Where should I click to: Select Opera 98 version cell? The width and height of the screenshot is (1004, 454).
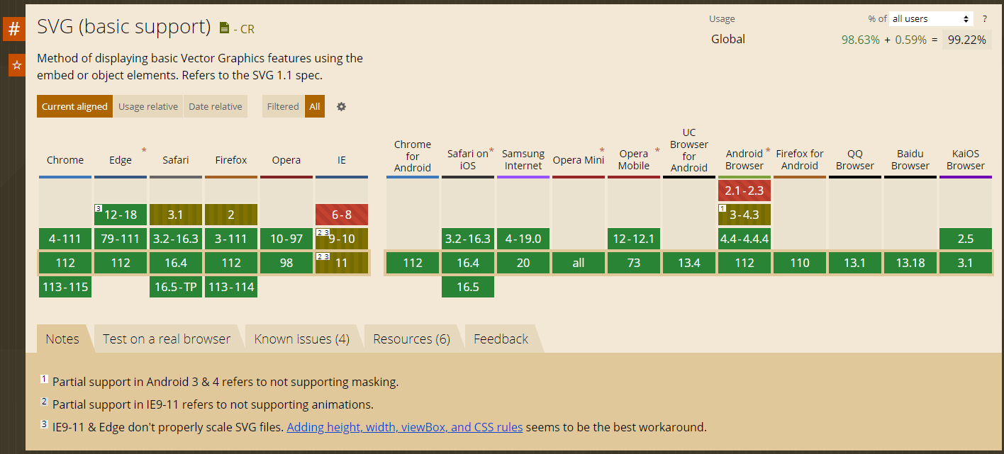click(286, 263)
